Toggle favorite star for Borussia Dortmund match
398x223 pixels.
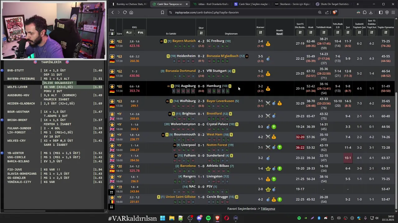point(112,71)
